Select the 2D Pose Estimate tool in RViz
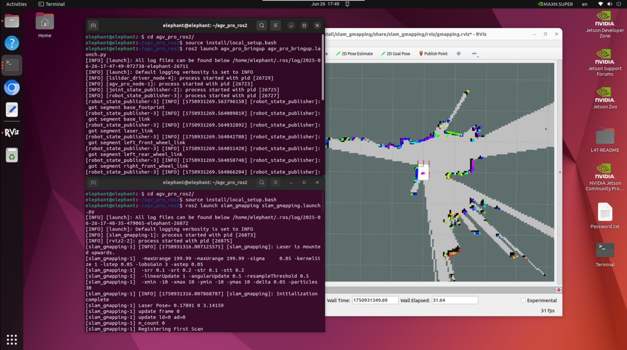The height and width of the screenshot is (350, 627). pos(354,54)
